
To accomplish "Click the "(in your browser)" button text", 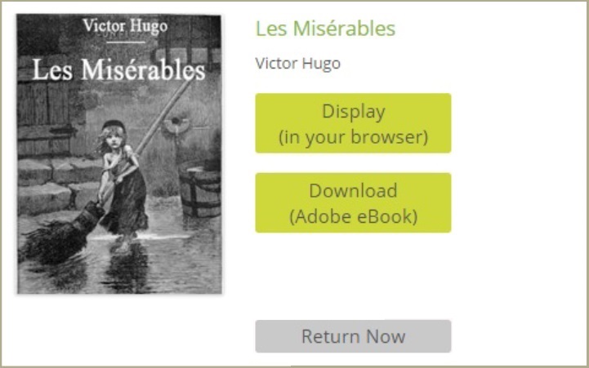I will pos(353,136).
